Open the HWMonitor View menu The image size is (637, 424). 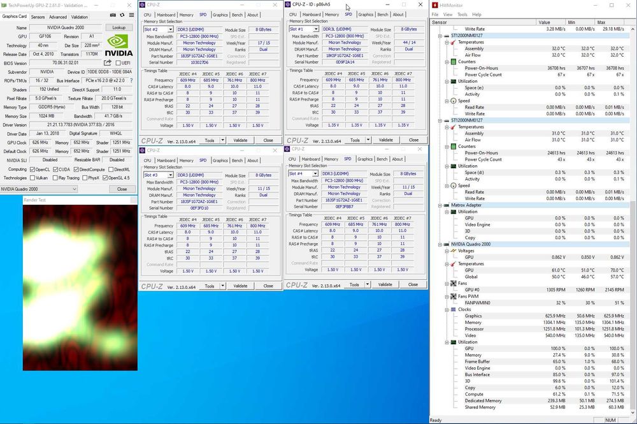[448, 14]
